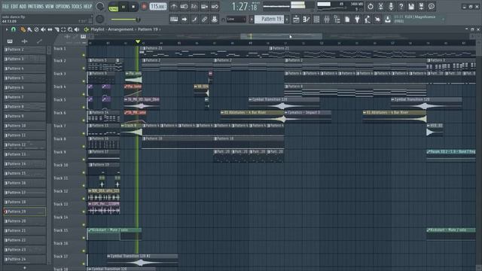Select the Mute tool in playlist toolbar
This screenshot has height=271, width=482.
[x=43, y=29]
